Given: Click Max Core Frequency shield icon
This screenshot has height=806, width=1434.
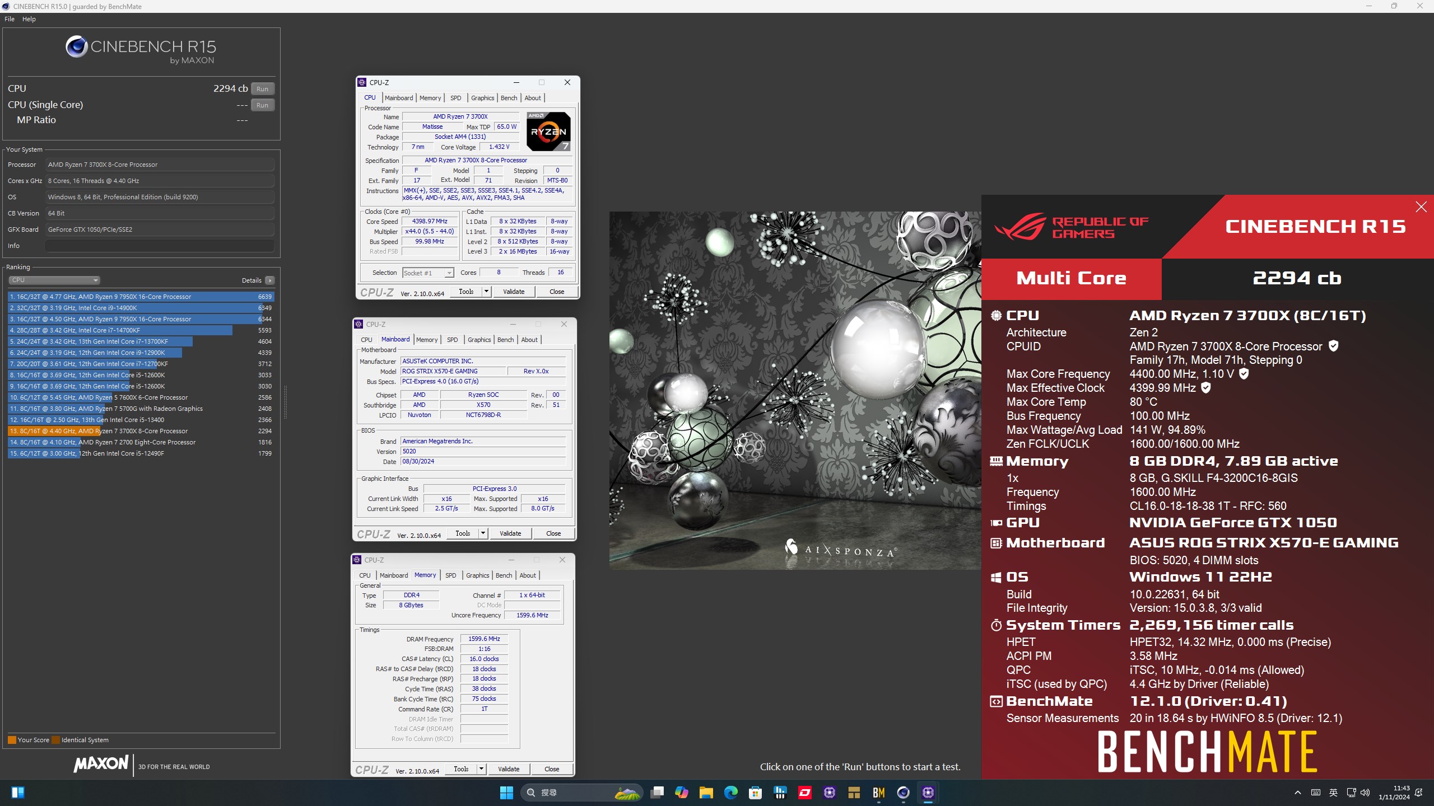Looking at the screenshot, I should click(1244, 373).
